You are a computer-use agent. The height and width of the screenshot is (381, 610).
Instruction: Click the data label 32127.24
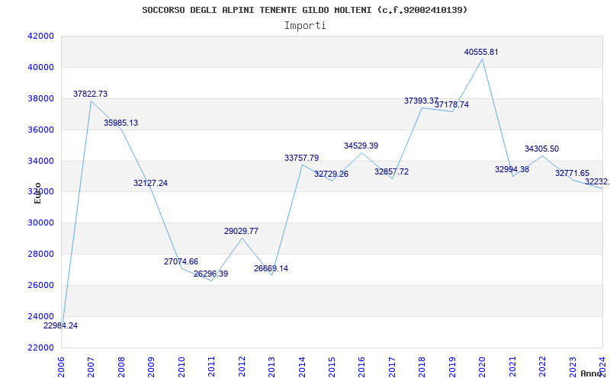tap(150, 183)
